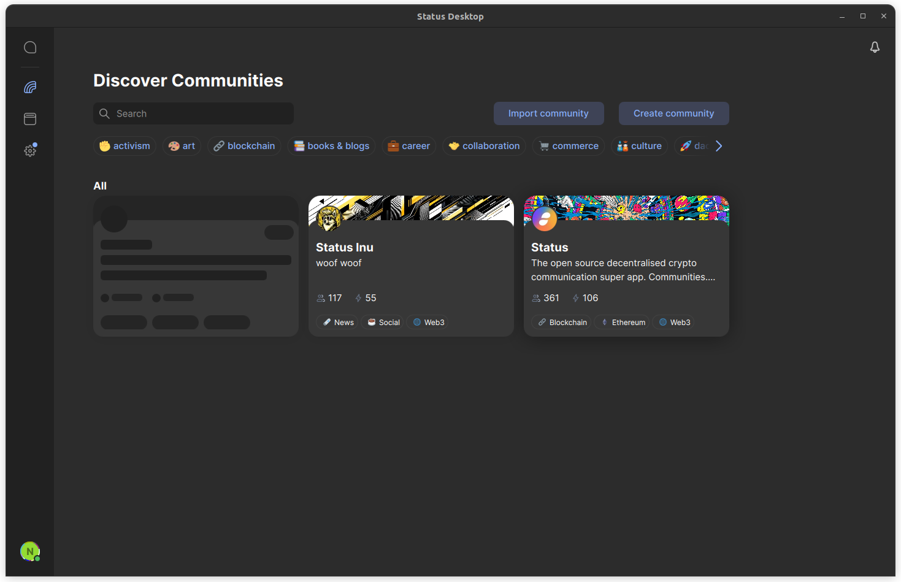Screen dimensions: 901x582
Task: Filter by the blockchain tag
Action: (x=244, y=146)
